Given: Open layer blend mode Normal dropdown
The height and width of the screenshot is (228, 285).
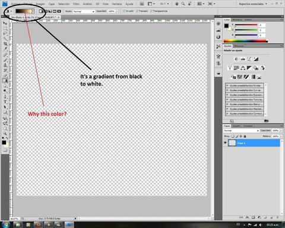Looking at the screenshot, I should [241, 131].
